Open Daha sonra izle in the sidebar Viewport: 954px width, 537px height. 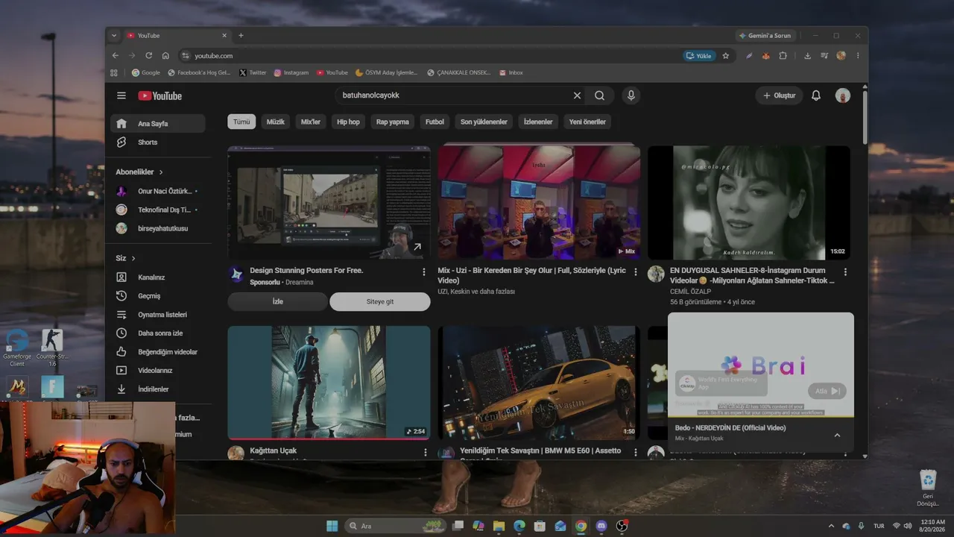[158, 333]
